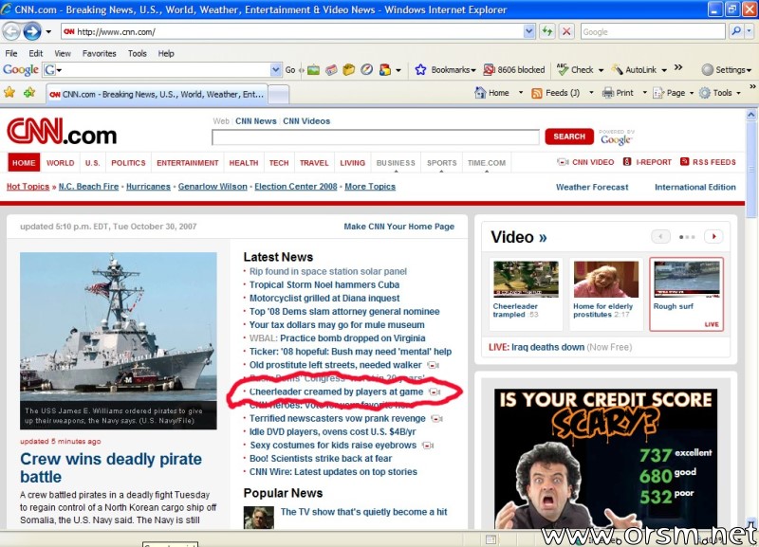The width and height of the screenshot is (759, 547).
Task: Click the browser Forward arrow button
Action: click(x=32, y=32)
